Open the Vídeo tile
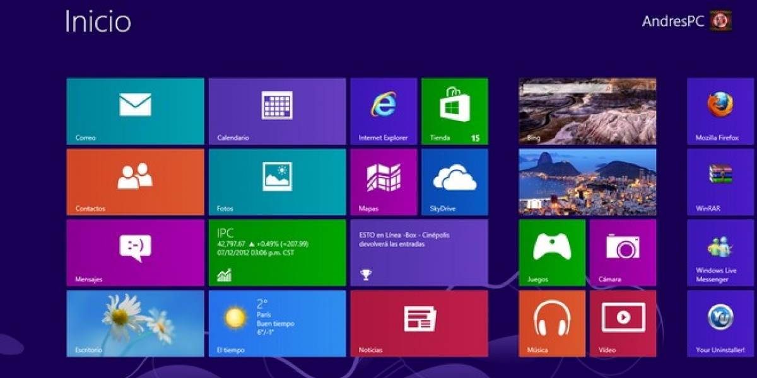Image resolution: width=757 pixels, height=378 pixels. click(x=623, y=323)
